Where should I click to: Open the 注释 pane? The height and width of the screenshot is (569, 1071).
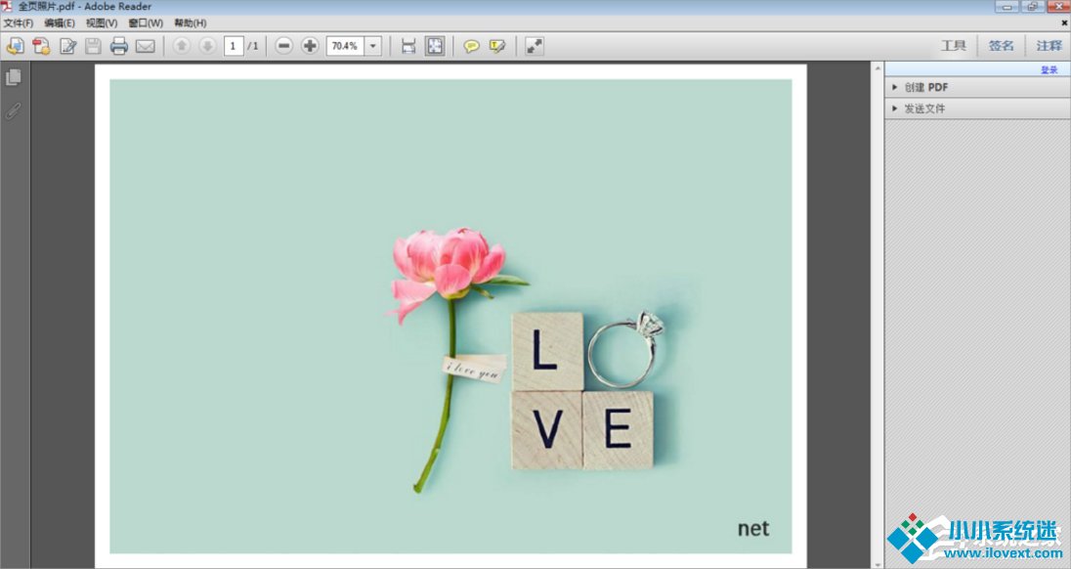[x=1050, y=46]
